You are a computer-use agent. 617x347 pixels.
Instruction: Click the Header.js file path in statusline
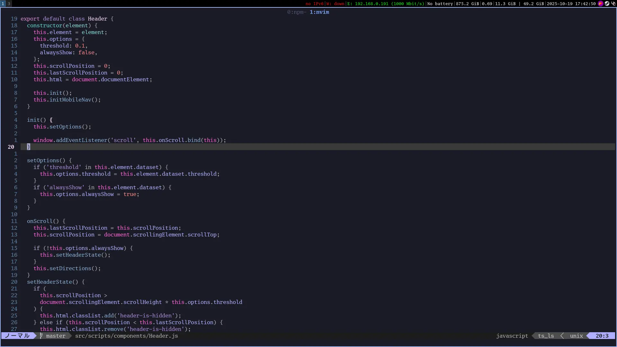coord(126,336)
